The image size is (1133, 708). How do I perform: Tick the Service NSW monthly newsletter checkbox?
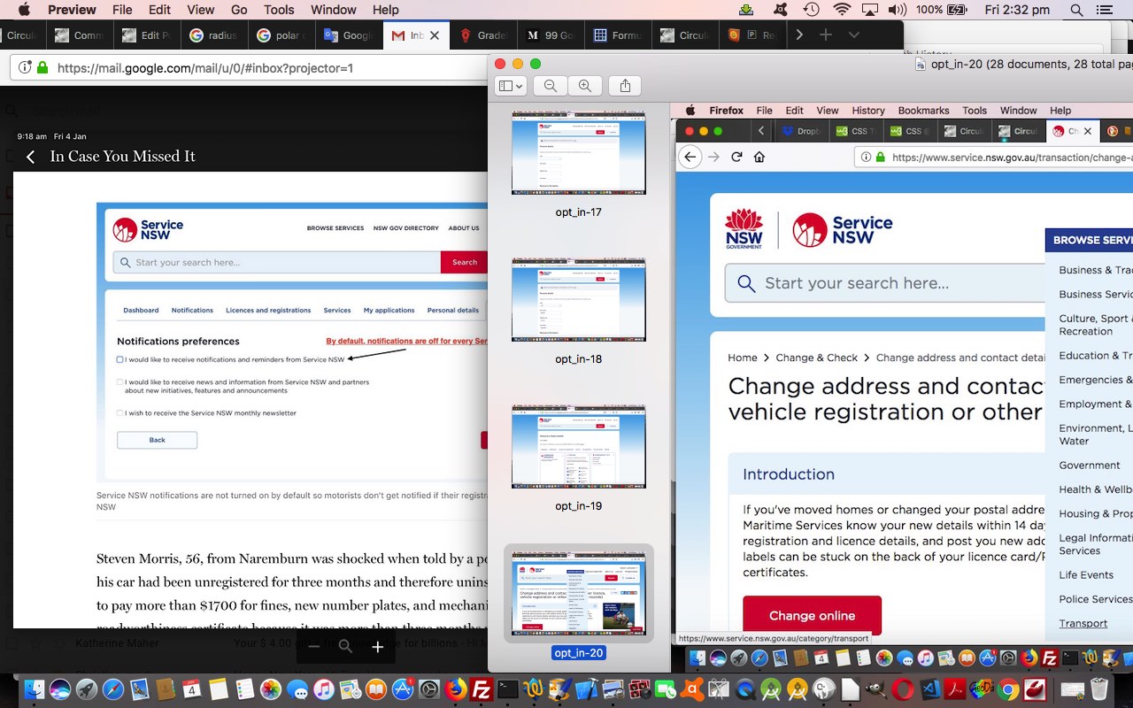click(119, 413)
